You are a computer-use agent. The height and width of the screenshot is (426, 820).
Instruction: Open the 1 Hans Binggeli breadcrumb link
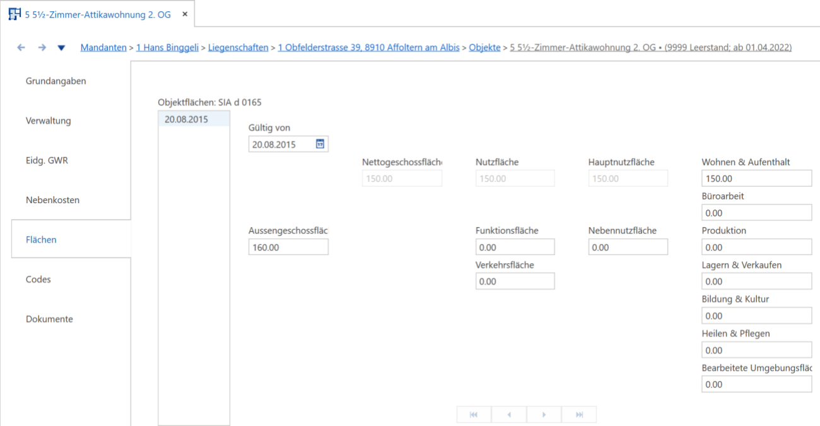pos(167,47)
